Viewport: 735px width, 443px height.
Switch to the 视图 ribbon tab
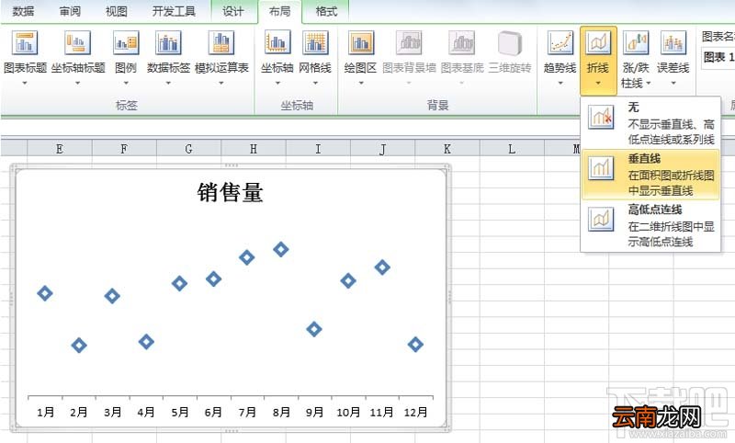117,11
